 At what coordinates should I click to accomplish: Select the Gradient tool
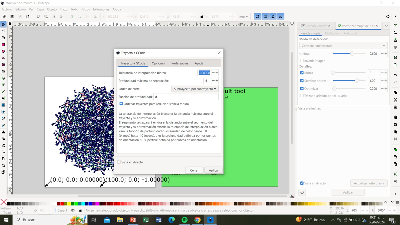(3, 105)
